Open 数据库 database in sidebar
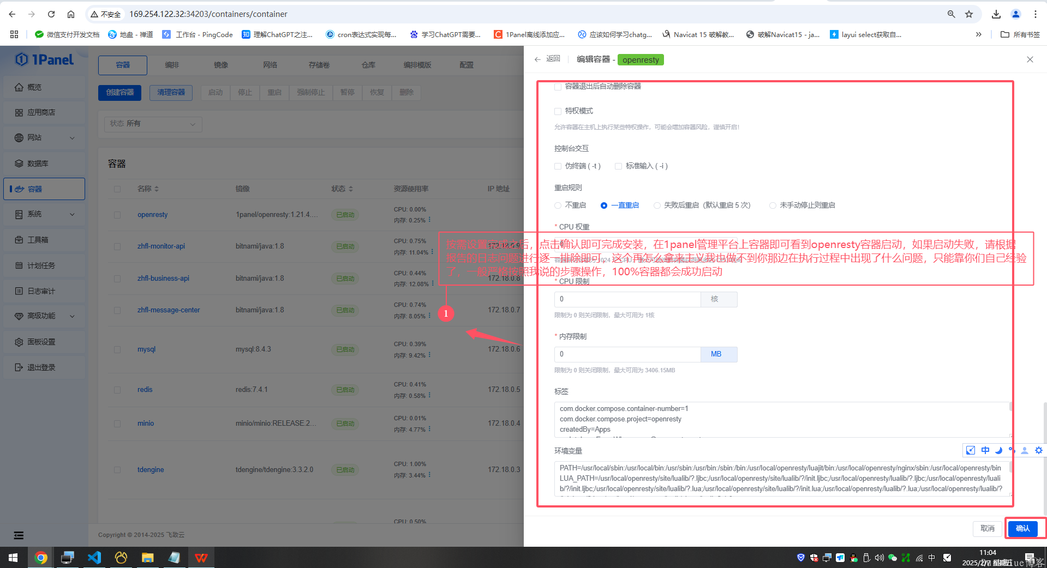1047x568 pixels. click(44, 164)
